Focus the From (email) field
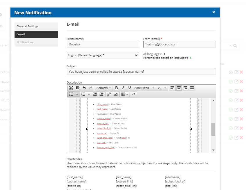This screenshot has width=246, height=190. [x=179, y=44]
